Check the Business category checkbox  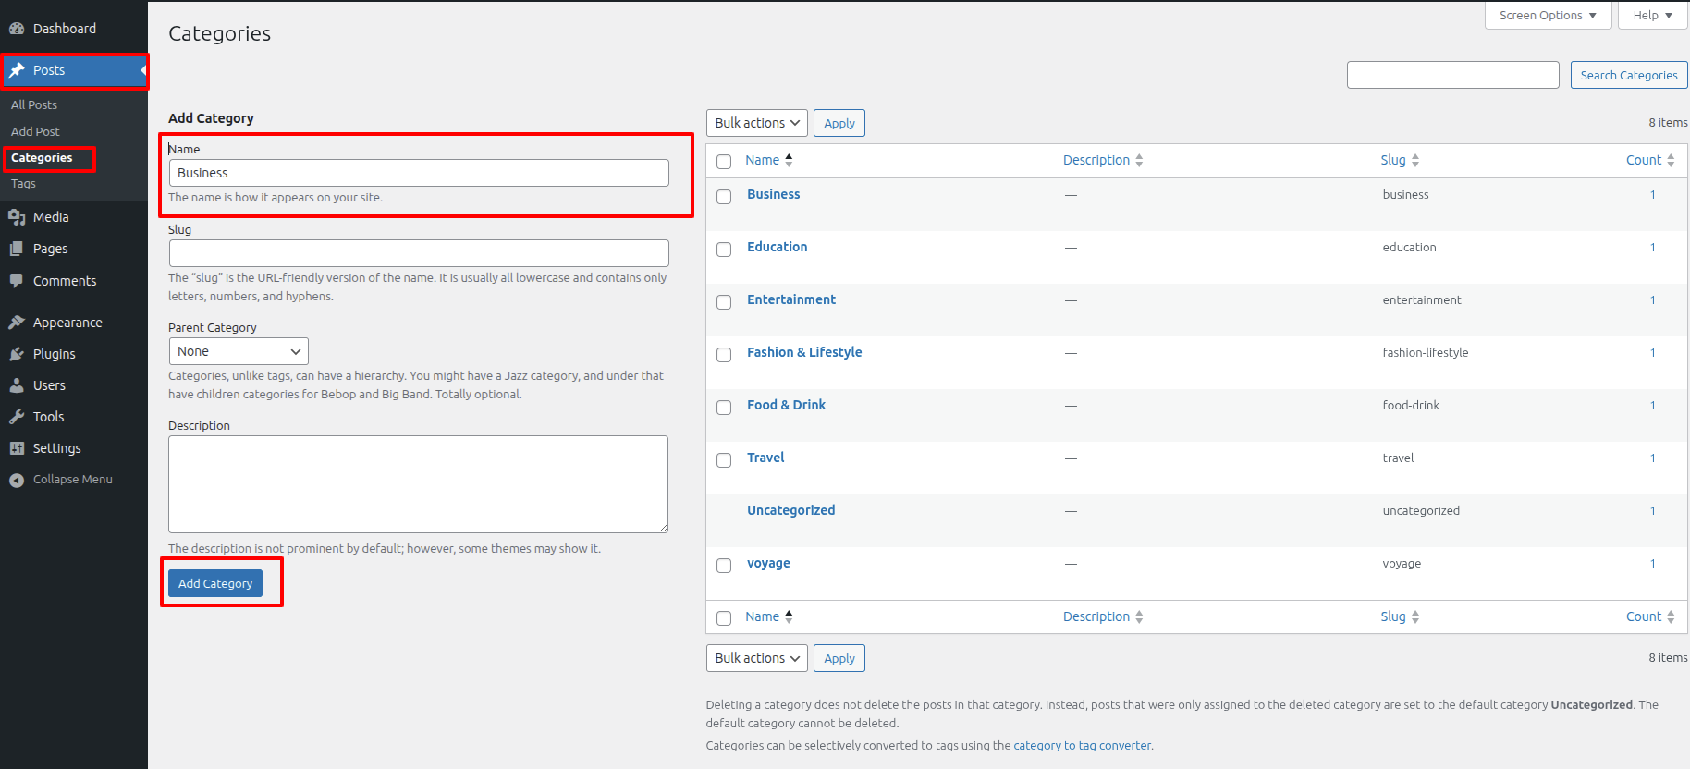pyautogui.click(x=724, y=197)
